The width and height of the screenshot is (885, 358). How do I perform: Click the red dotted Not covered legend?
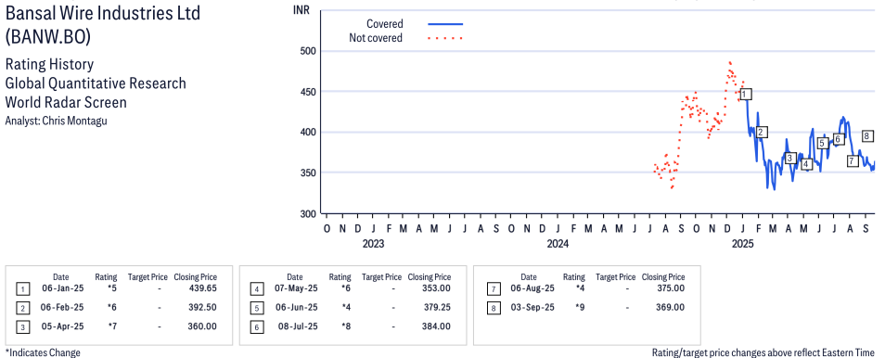click(x=445, y=38)
